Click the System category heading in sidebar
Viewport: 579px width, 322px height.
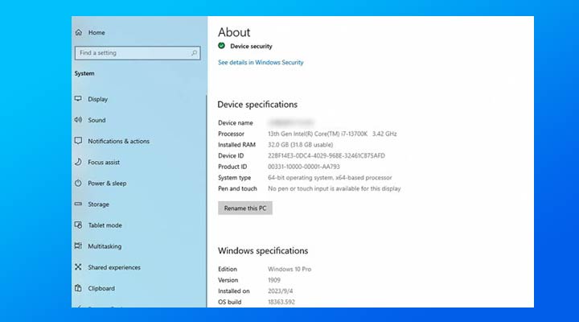pyautogui.click(x=84, y=73)
